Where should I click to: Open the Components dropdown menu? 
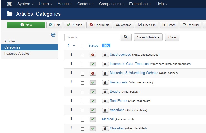pyautogui.click(x=112, y=4)
